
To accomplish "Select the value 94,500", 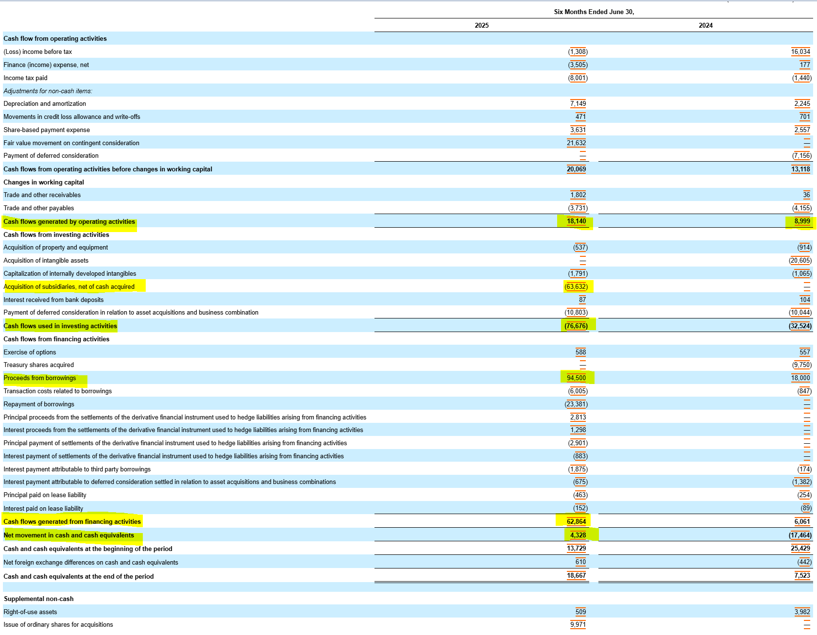I will [x=577, y=378].
